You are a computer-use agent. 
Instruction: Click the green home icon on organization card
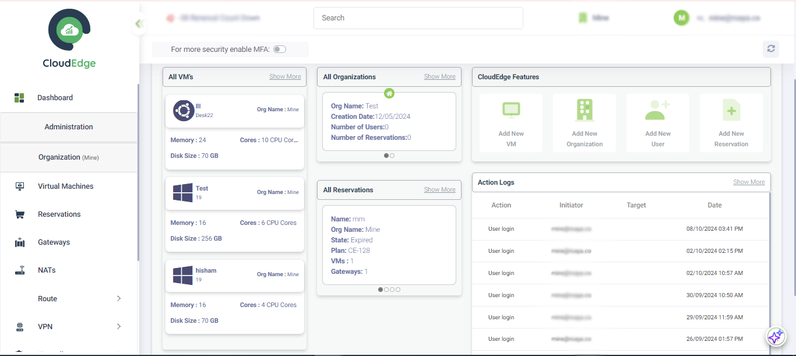(x=389, y=93)
